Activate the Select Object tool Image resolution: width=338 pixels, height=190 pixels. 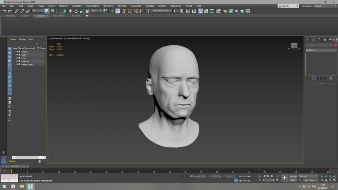[x=47, y=11]
